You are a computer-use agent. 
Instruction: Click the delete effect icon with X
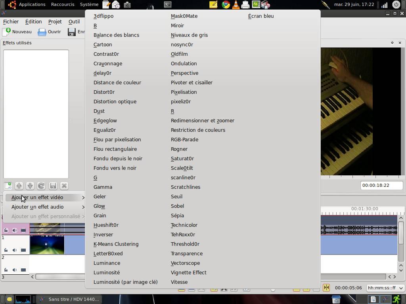(x=64, y=185)
